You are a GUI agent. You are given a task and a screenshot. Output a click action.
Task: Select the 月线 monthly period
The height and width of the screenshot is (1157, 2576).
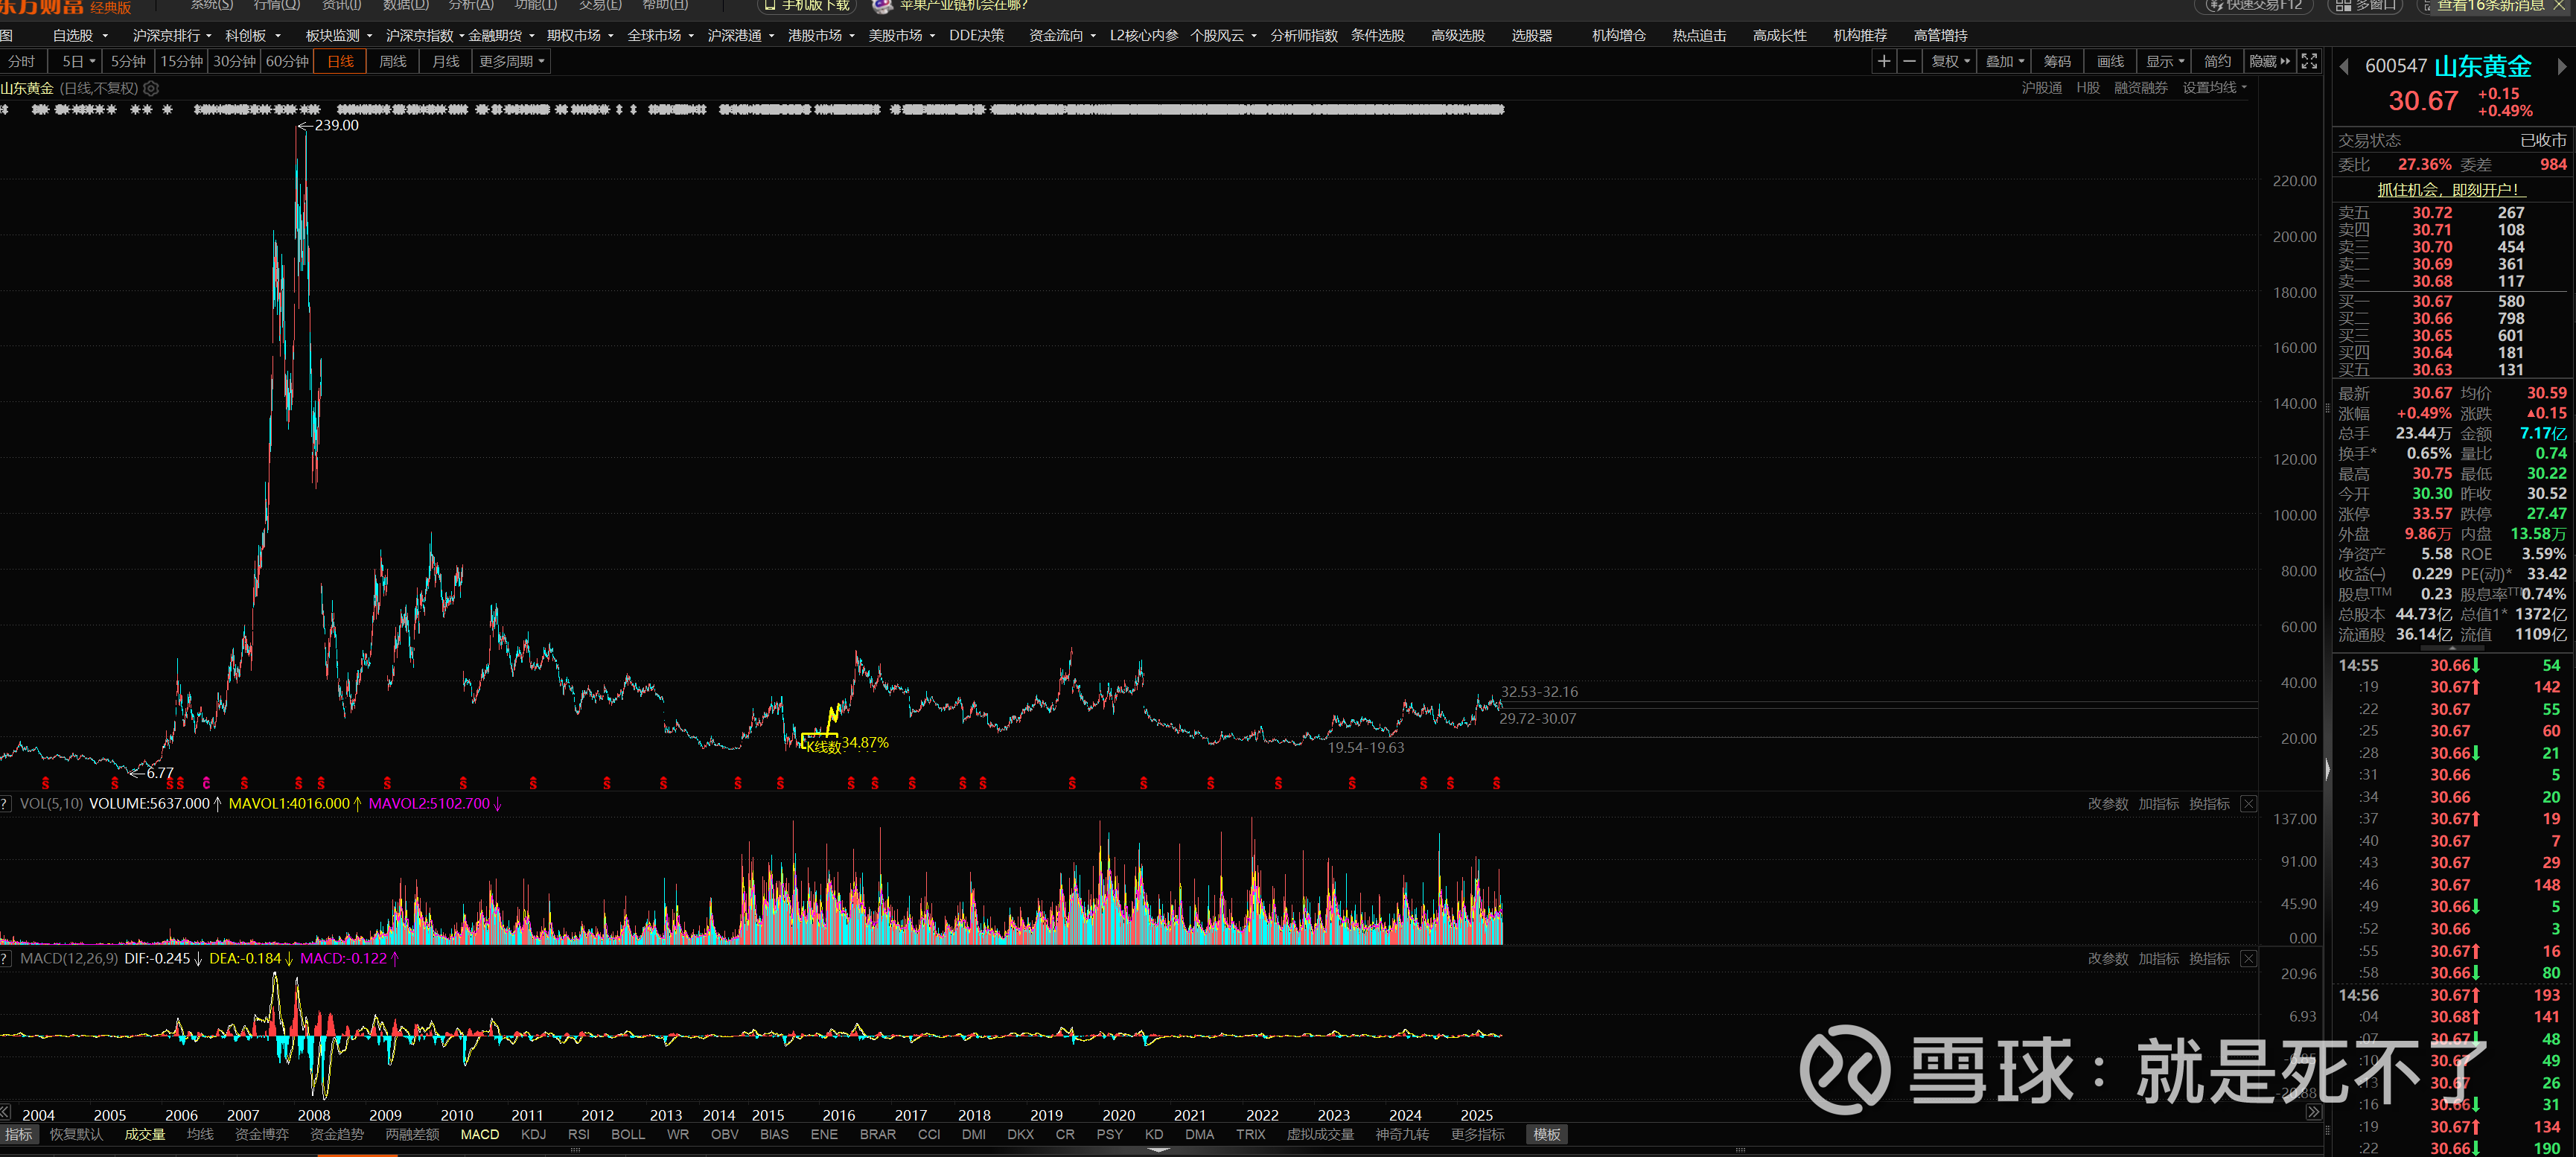pyautogui.click(x=445, y=62)
